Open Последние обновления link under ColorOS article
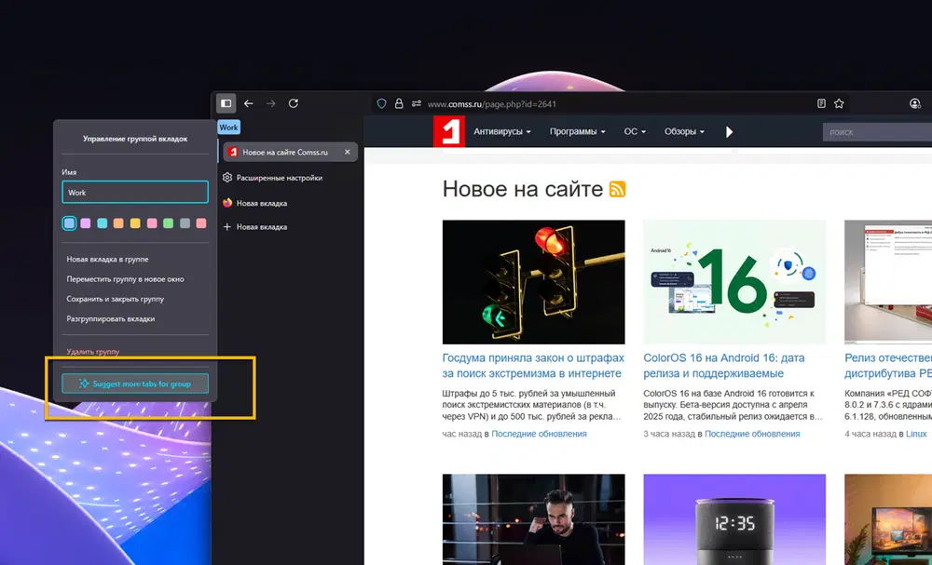The width and height of the screenshot is (932, 565). point(752,434)
